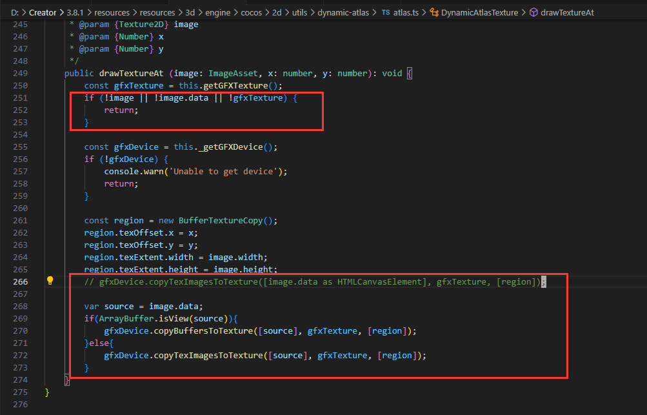Click line number 275 in gutter

coord(20,392)
